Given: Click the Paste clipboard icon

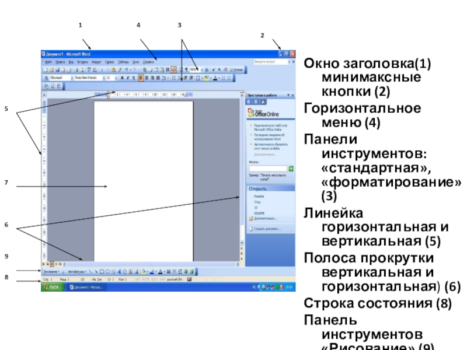Looking at the screenshot, I should [x=113, y=69].
